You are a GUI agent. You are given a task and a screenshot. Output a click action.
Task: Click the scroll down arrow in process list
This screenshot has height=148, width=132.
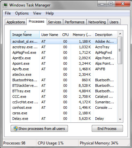120,119
